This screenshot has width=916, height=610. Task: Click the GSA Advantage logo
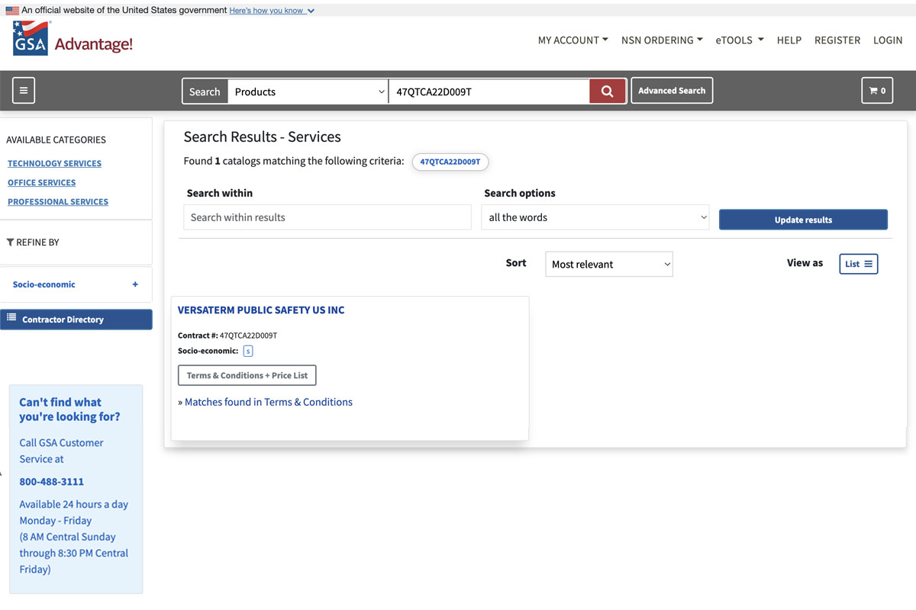pos(73,40)
